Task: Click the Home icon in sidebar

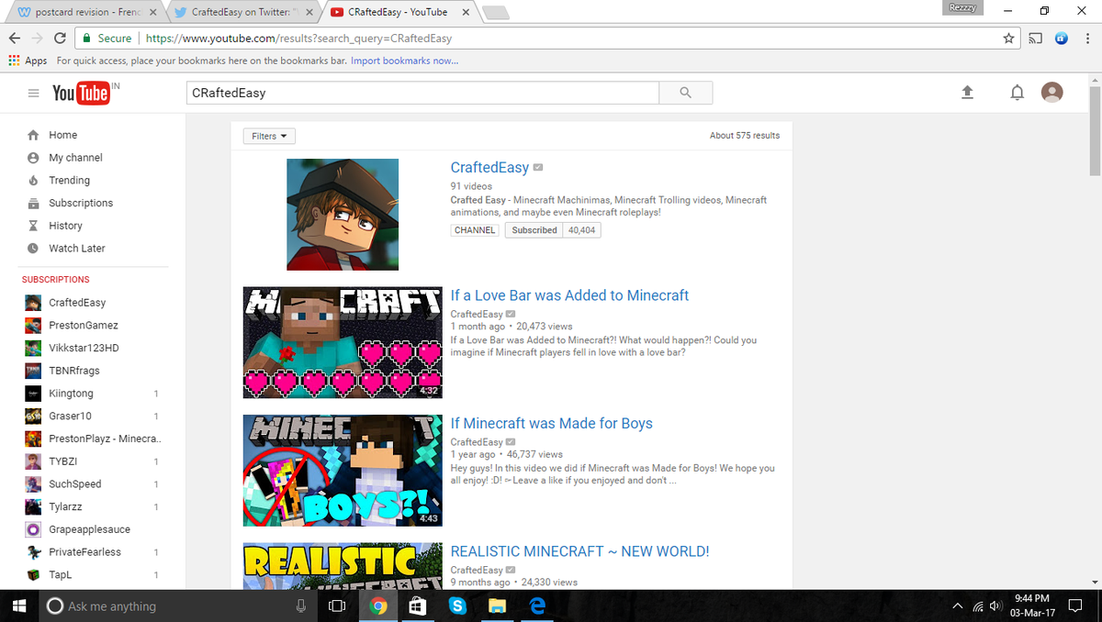Action: pos(33,135)
